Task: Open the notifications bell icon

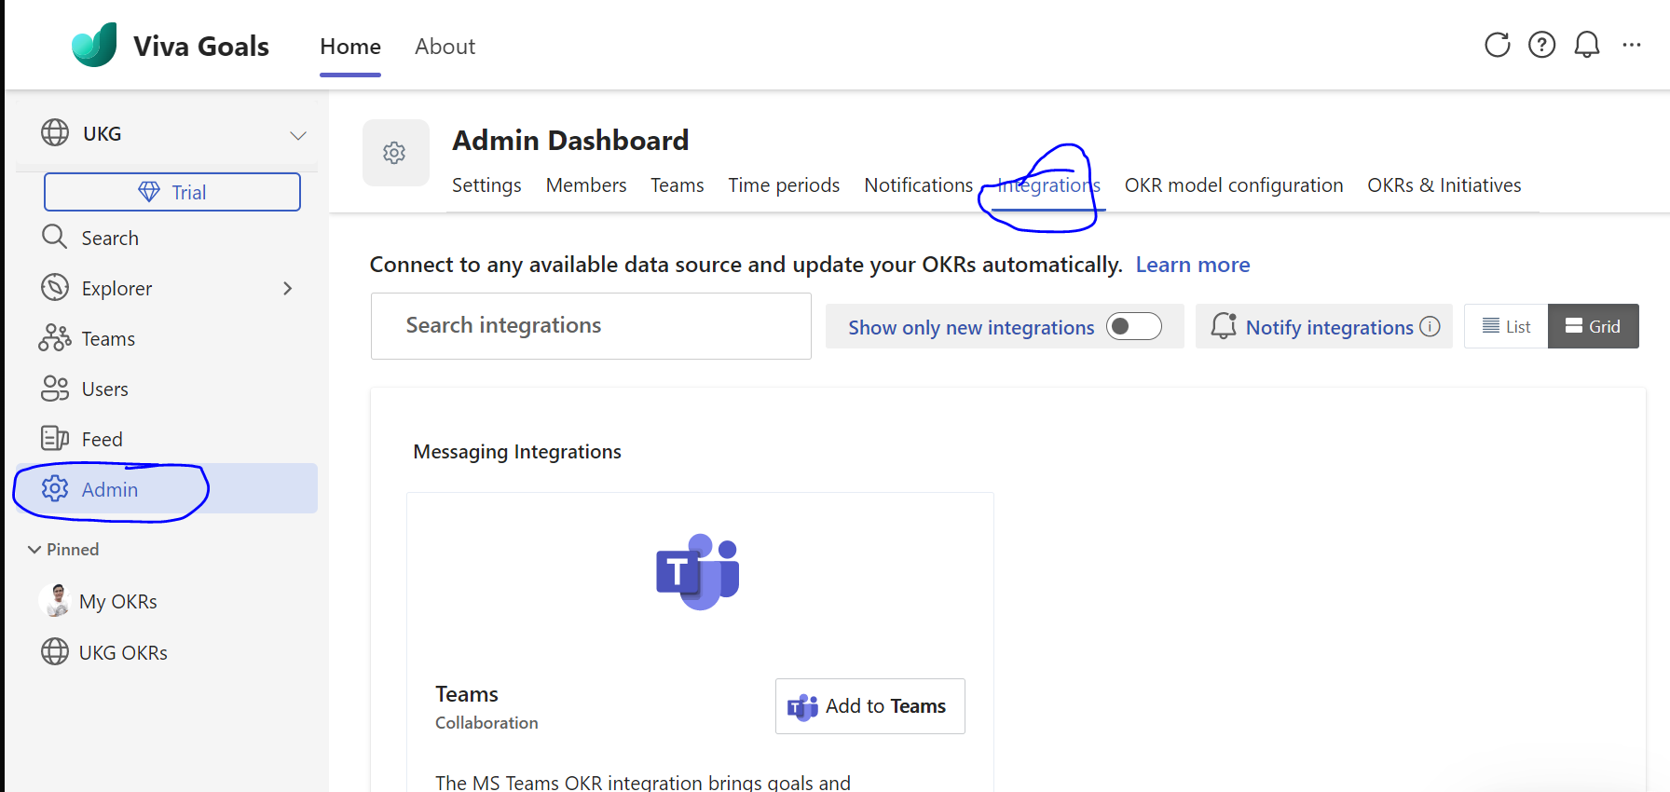Action: coord(1586,45)
